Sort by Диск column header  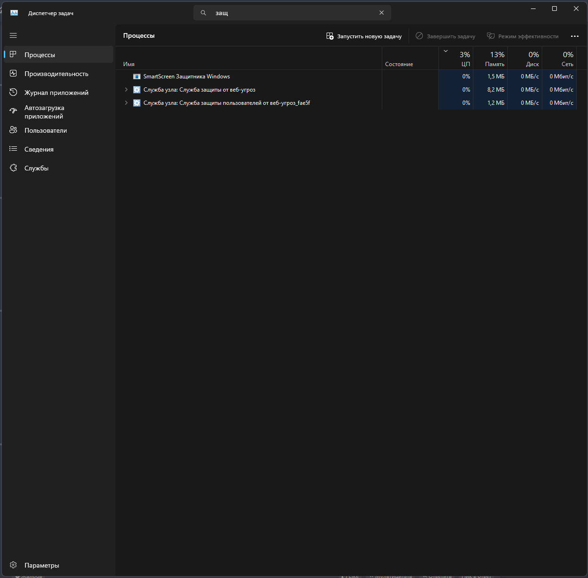525,58
